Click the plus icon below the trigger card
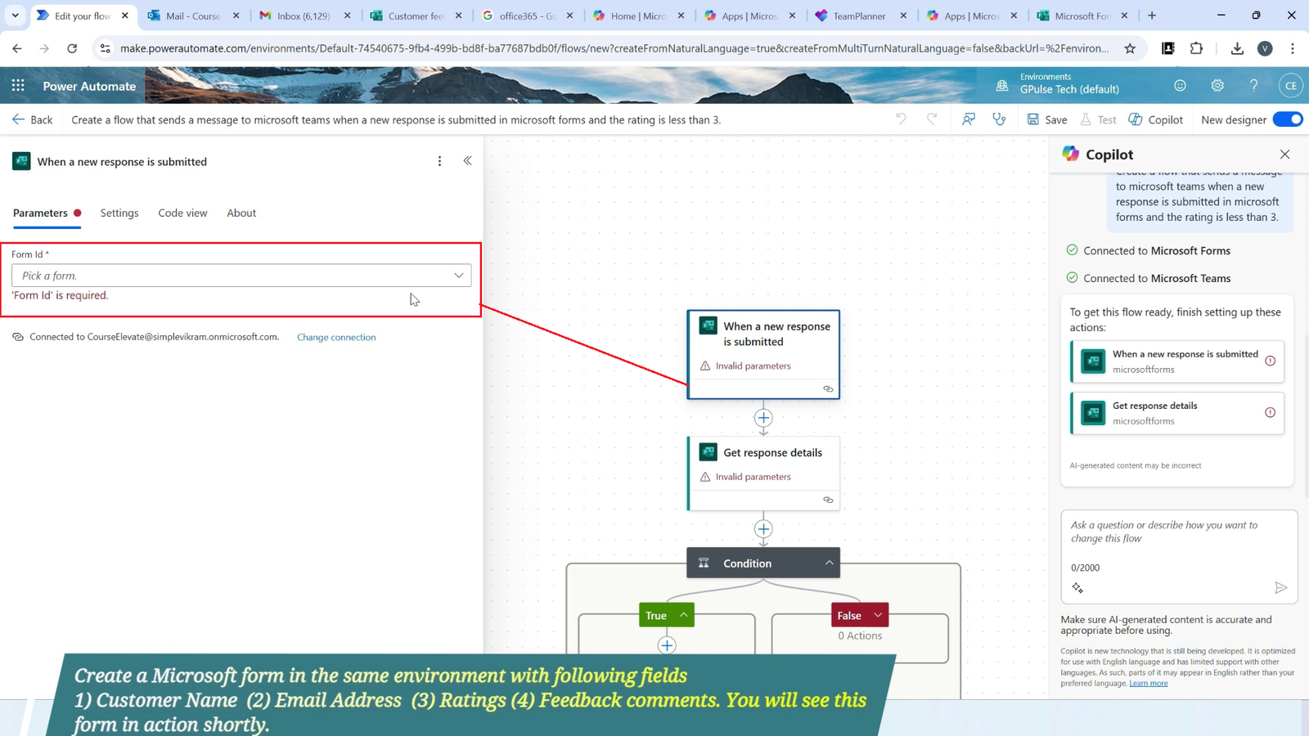The image size is (1309, 736). tap(762, 418)
